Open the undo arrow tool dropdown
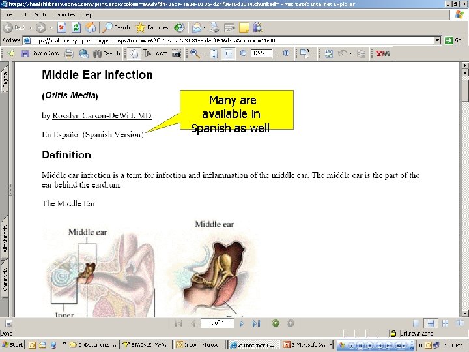This screenshot has width=469, height=352. point(350,53)
